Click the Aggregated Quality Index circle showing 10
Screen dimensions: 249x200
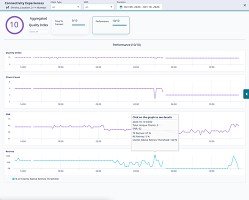point(14,25)
